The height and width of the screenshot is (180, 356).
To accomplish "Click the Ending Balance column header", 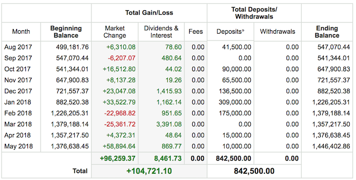I will coord(327,32).
